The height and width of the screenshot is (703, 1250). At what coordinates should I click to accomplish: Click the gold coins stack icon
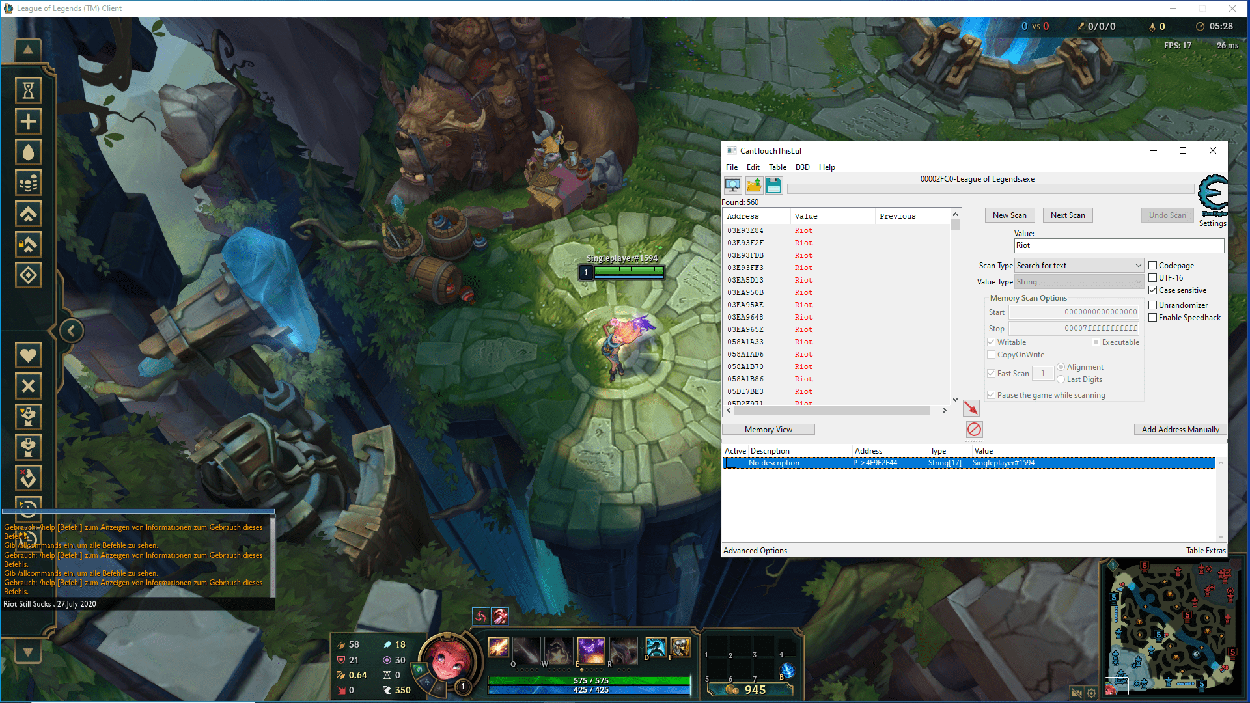(x=28, y=183)
